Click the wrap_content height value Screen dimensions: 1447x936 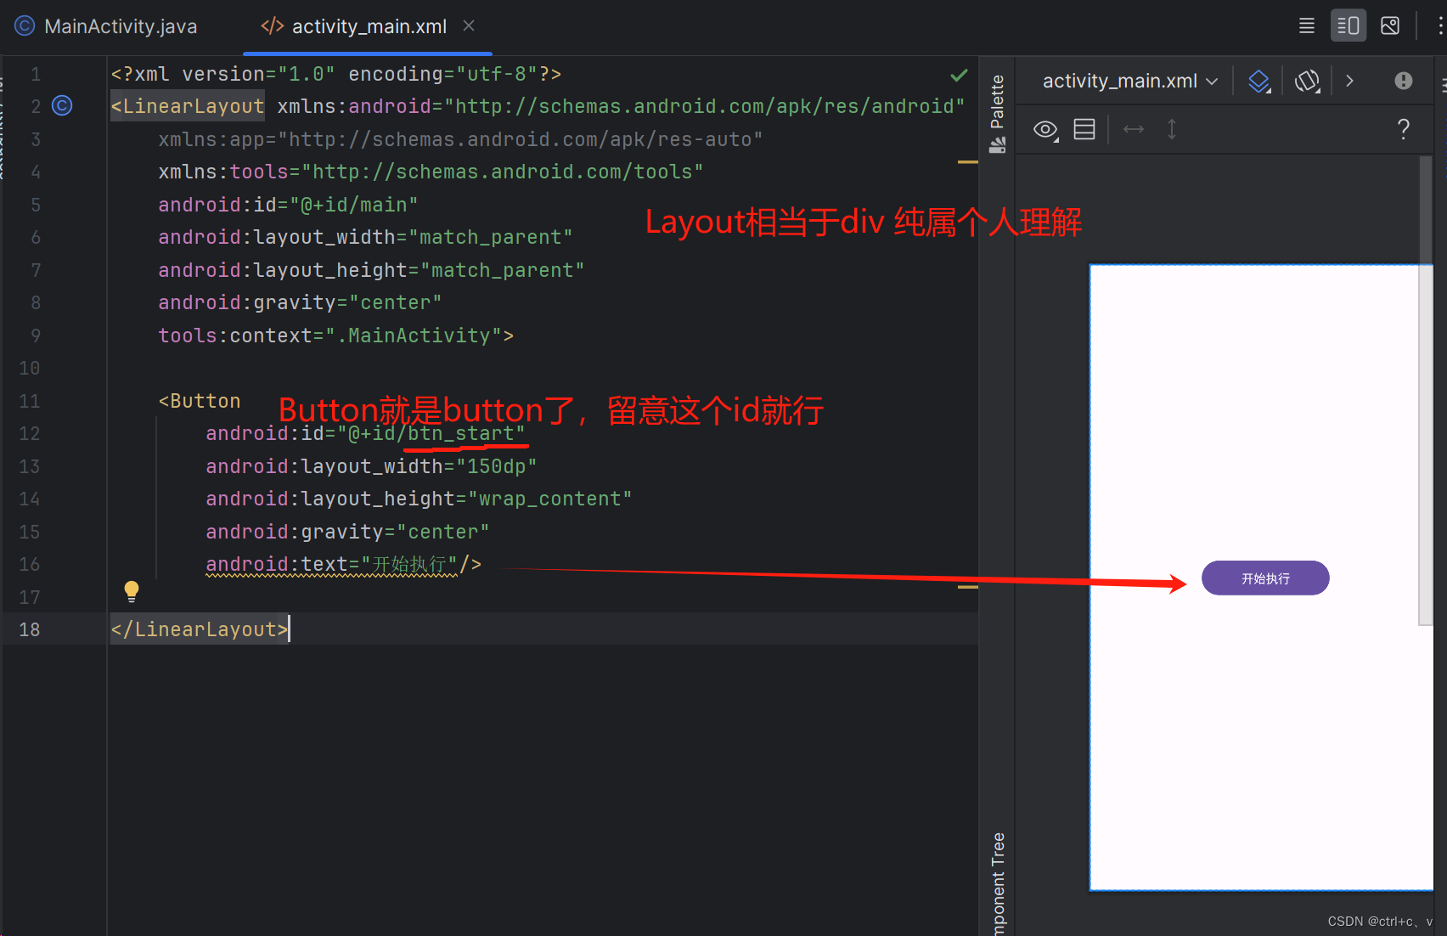(550, 499)
